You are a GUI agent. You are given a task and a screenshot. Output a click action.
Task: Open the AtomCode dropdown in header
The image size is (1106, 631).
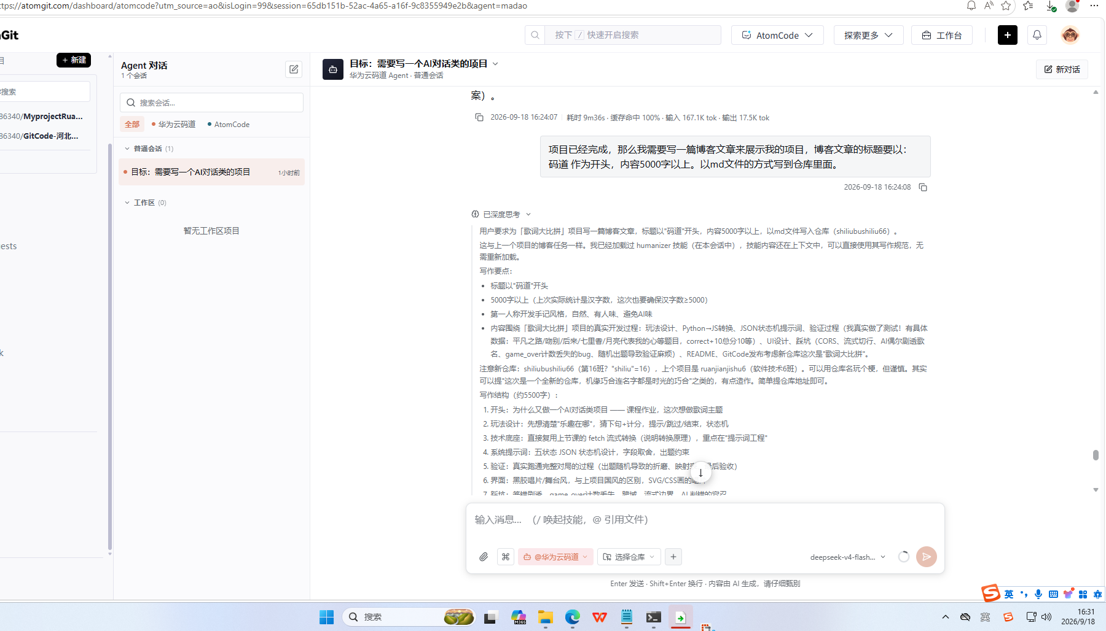(777, 35)
